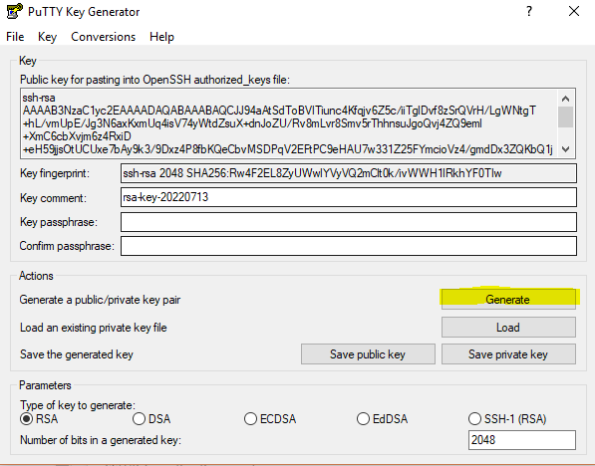
Task: Click Save public key
Action: pyautogui.click(x=368, y=354)
